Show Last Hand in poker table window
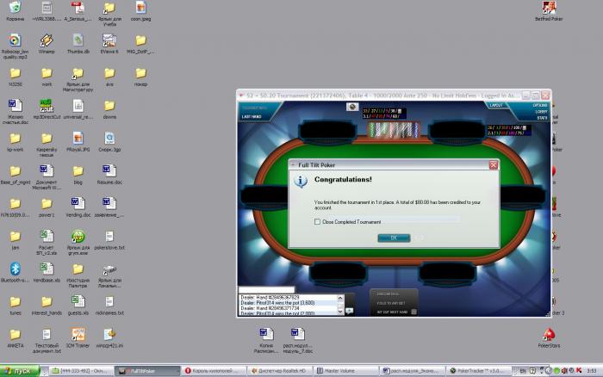The width and height of the screenshot is (603, 377). point(252,116)
